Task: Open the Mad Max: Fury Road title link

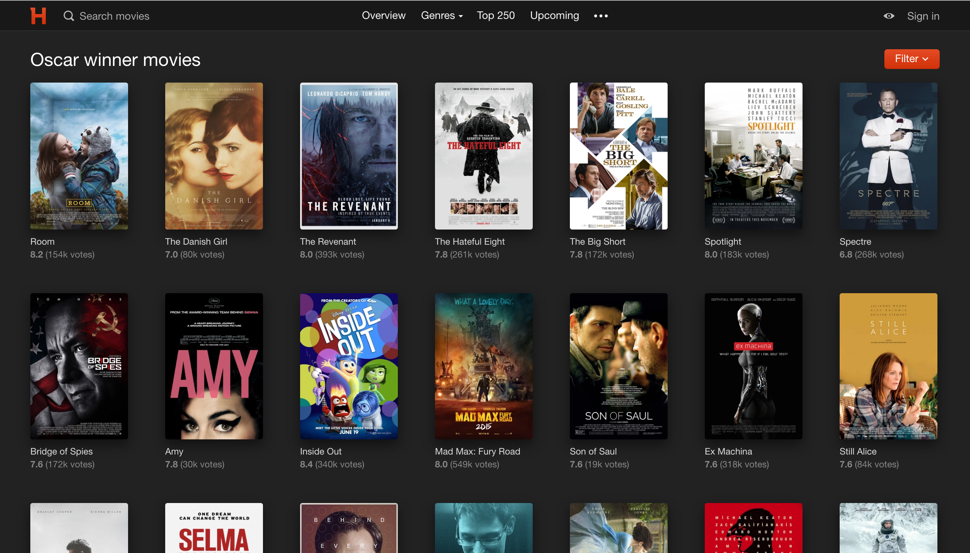Action: point(477,451)
